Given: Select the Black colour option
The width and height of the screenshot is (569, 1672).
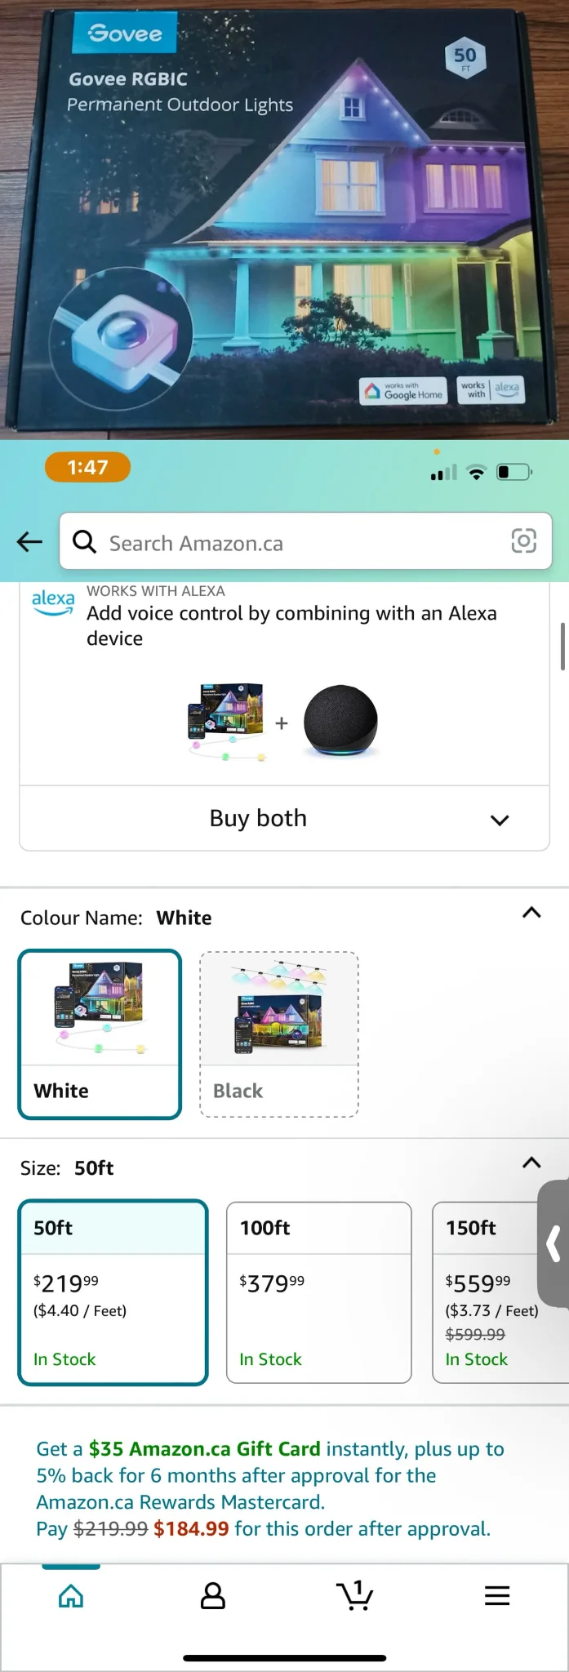Looking at the screenshot, I should pos(279,1034).
